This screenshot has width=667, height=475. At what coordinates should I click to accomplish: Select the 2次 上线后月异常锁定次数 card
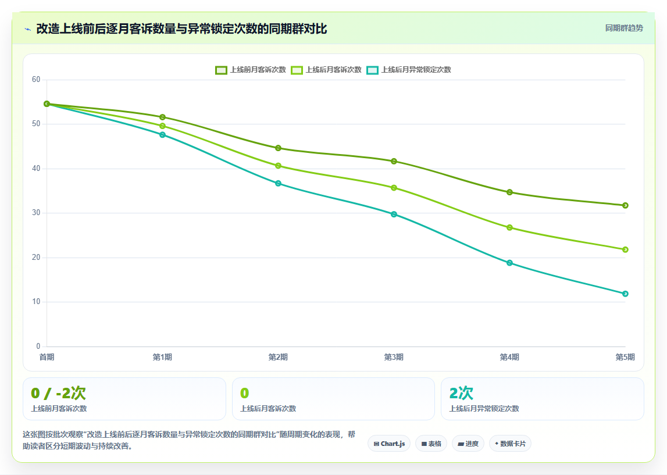543,399
